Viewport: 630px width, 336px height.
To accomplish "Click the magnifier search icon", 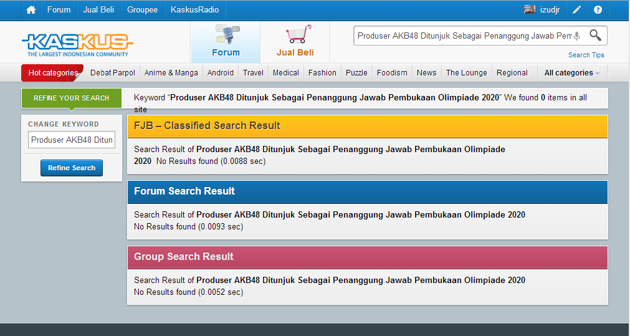I will (x=595, y=36).
